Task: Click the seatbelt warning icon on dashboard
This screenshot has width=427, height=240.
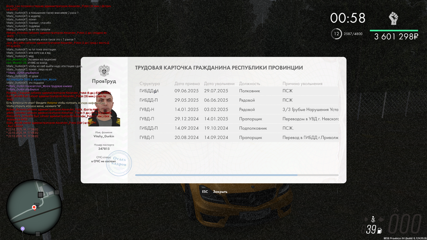Action: coord(373,219)
